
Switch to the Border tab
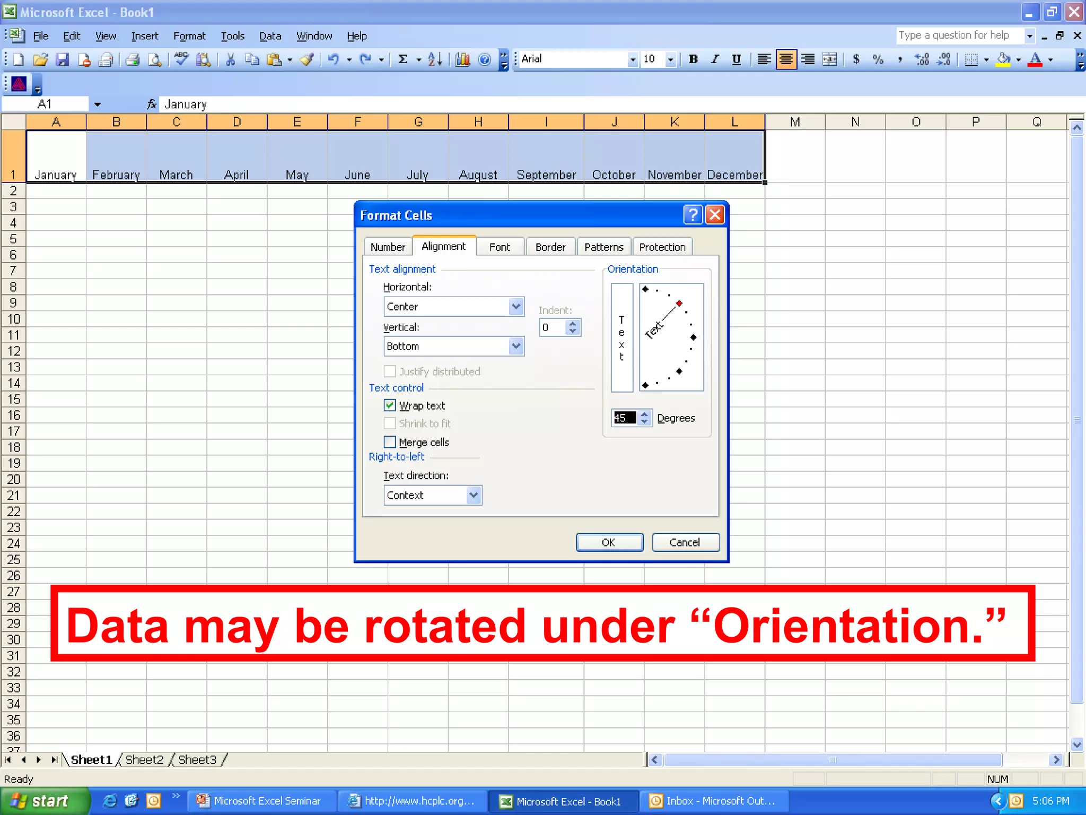(550, 247)
